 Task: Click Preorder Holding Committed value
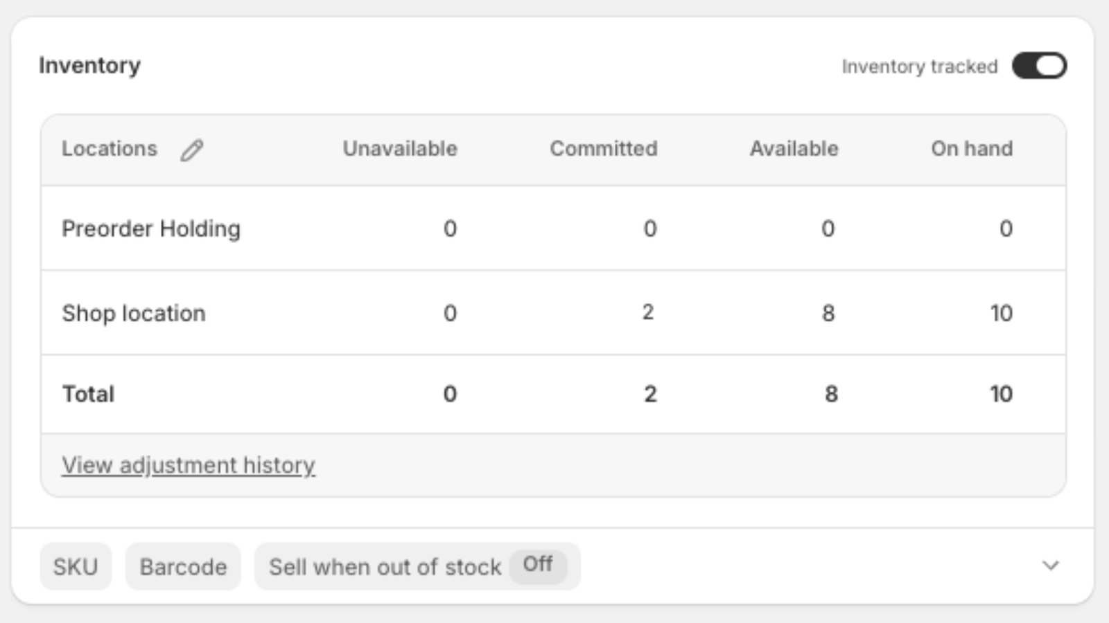(x=649, y=228)
